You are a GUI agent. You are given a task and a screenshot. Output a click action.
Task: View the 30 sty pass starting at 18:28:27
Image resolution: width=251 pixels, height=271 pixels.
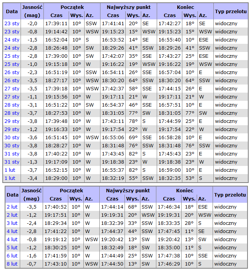(x=12, y=145)
